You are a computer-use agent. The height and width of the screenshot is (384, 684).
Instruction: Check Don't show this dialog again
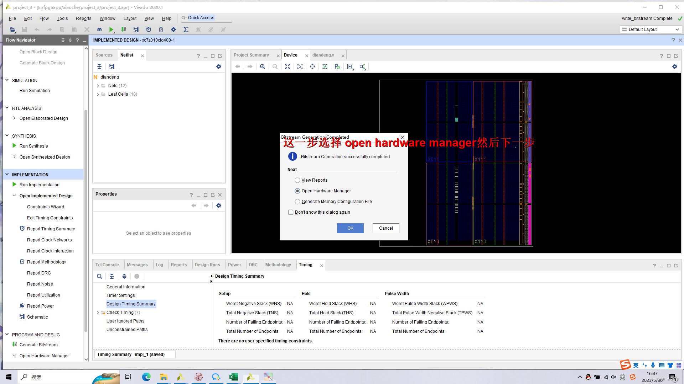[x=291, y=212]
